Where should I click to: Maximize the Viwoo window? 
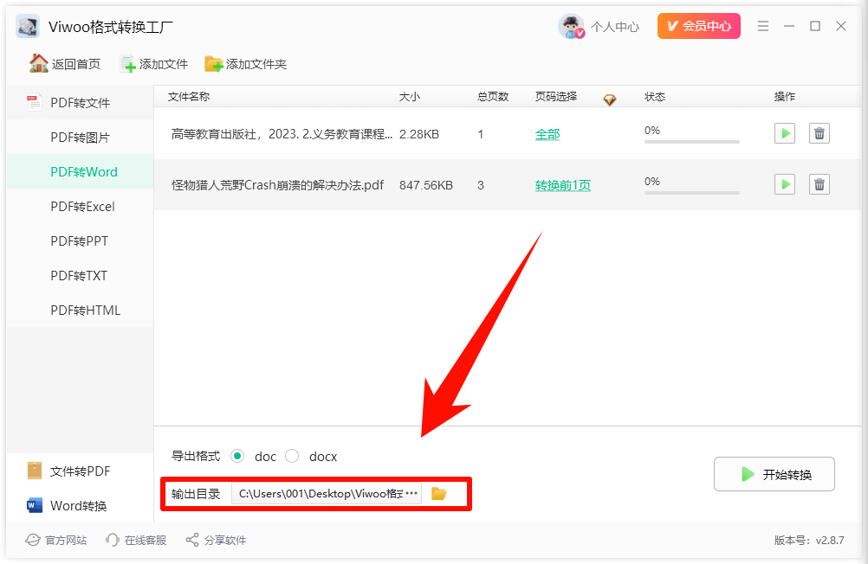(x=815, y=26)
